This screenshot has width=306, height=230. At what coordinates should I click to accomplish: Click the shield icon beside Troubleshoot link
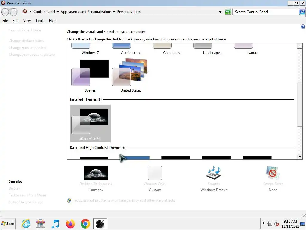[x=69, y=200]
